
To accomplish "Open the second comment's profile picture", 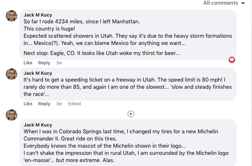I will pos(12,74).
